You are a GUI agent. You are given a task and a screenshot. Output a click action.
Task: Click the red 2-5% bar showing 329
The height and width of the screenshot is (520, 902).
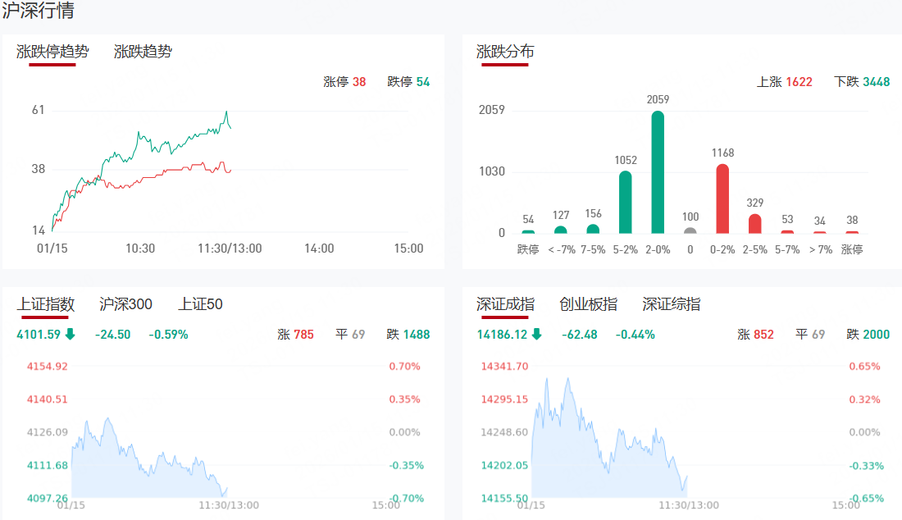[x=755, y=224]
